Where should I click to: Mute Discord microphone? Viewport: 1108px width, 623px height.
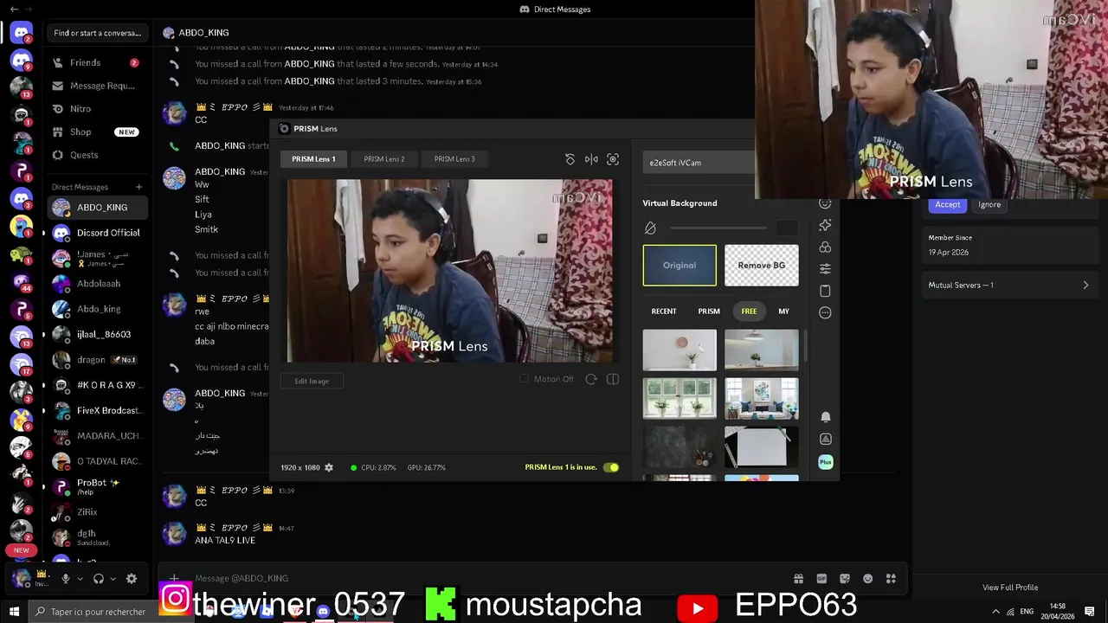tap(65, 579)
